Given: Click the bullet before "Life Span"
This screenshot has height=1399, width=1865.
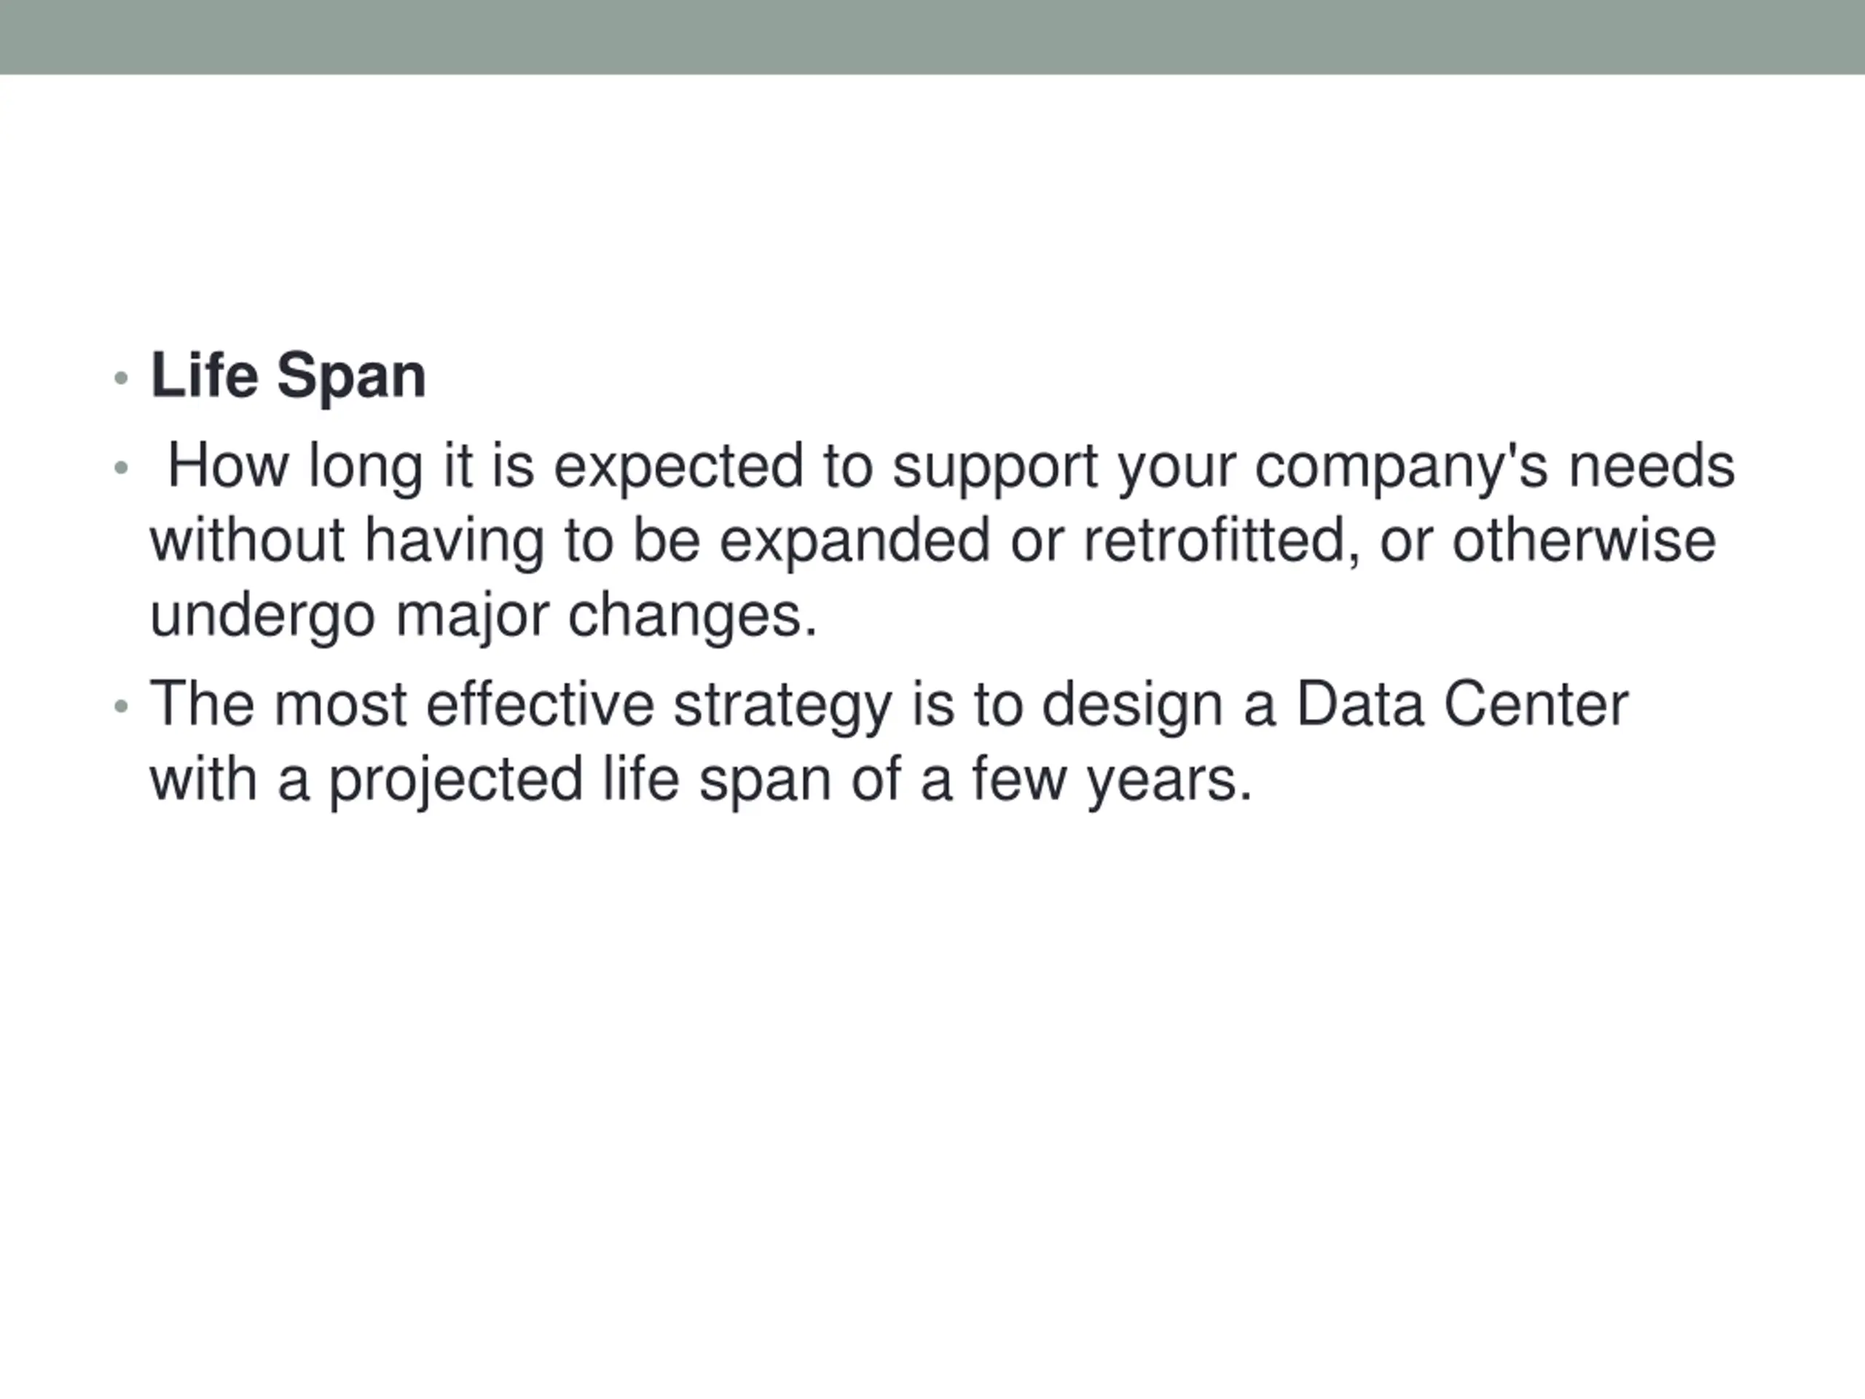Looking at the screenshot, I should click(120, 377).
